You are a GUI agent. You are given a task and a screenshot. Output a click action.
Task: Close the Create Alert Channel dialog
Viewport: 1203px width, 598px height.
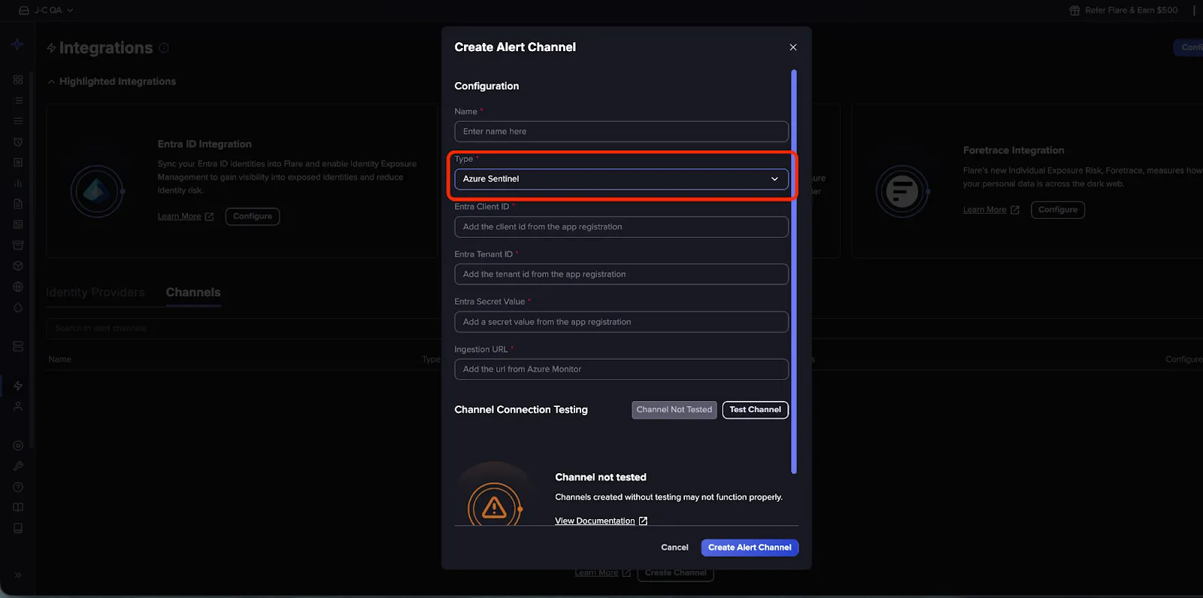pyautogui.click(x=793, y=47)
